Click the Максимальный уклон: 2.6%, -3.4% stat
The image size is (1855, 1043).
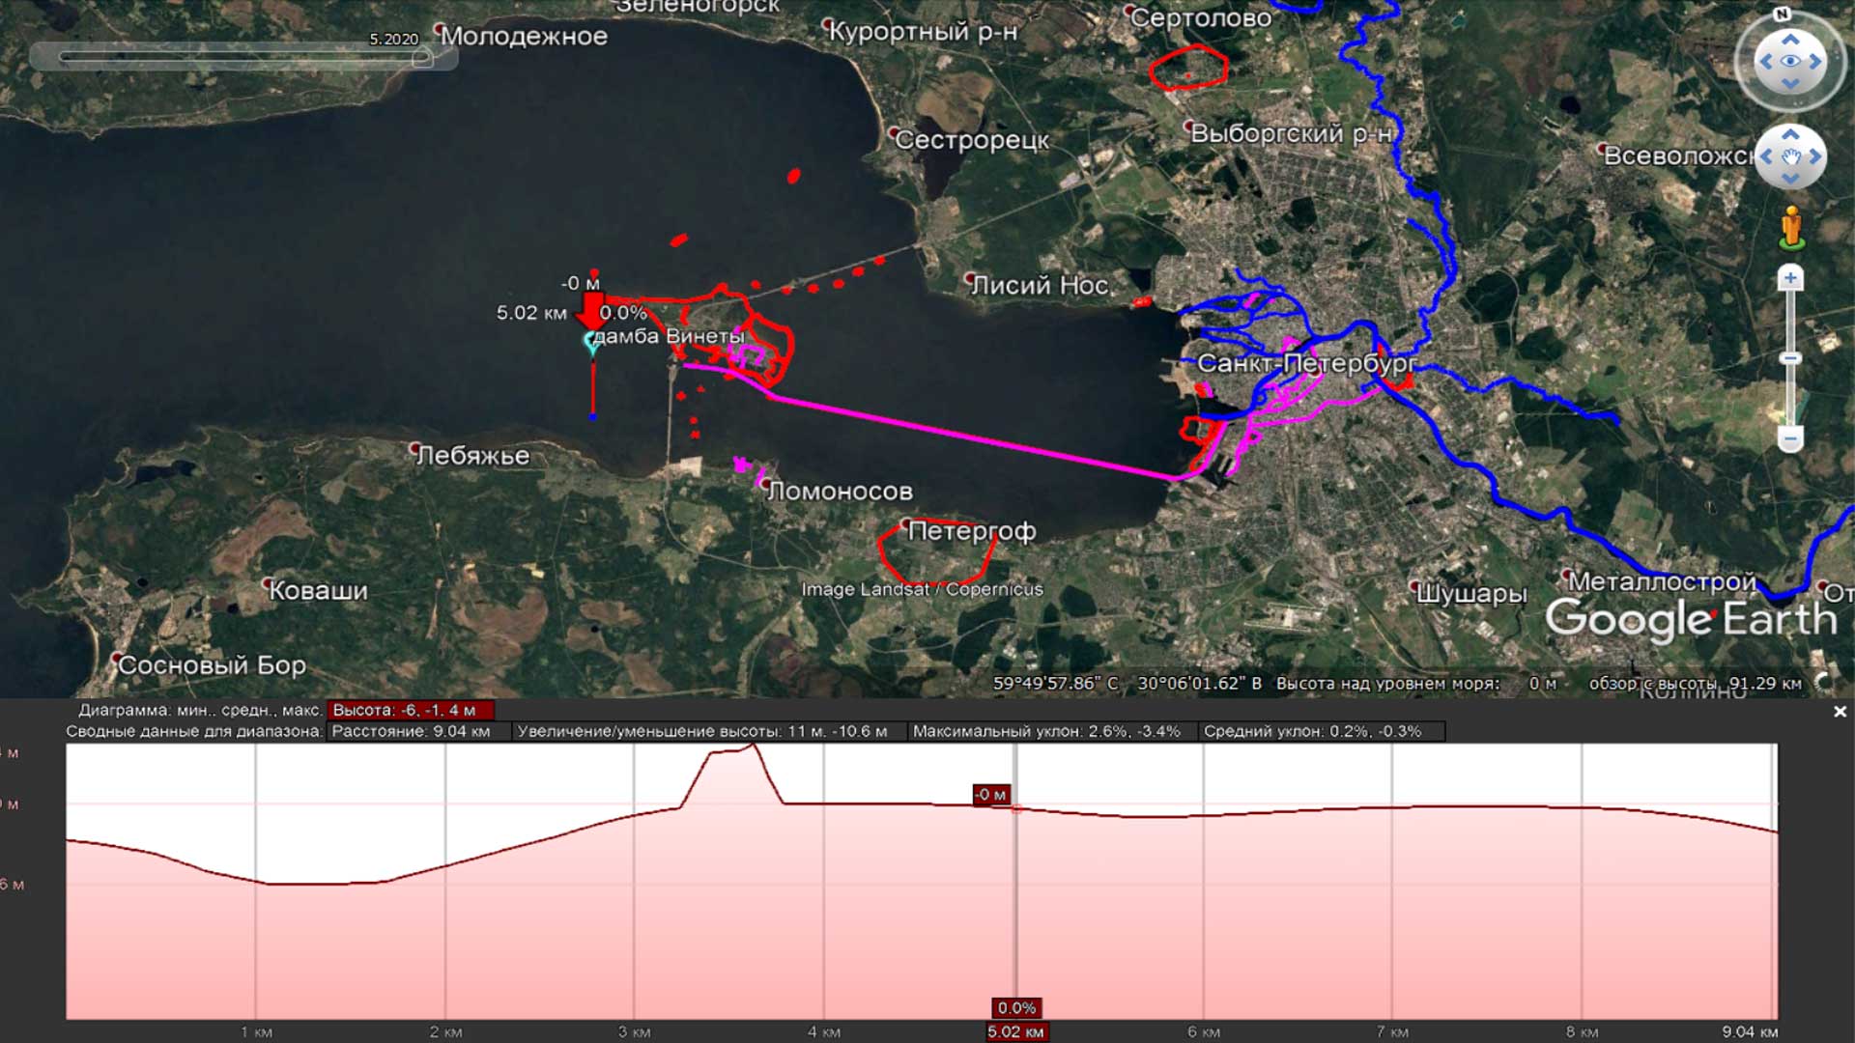(x=1051, y=731)
